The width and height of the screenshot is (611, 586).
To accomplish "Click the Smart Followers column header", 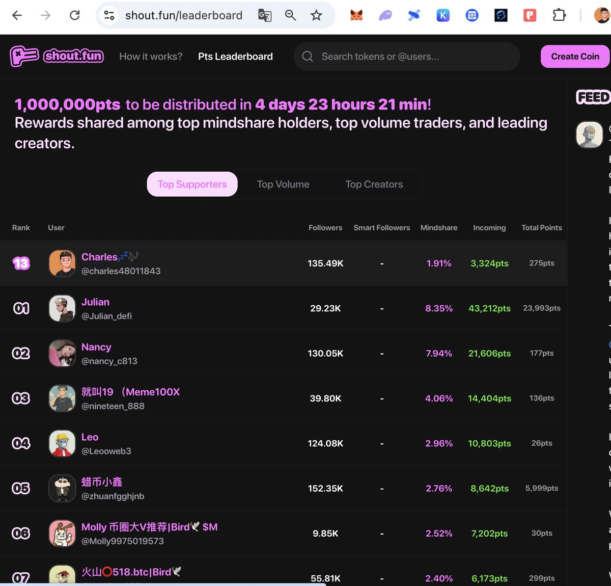I will (382, 228).
